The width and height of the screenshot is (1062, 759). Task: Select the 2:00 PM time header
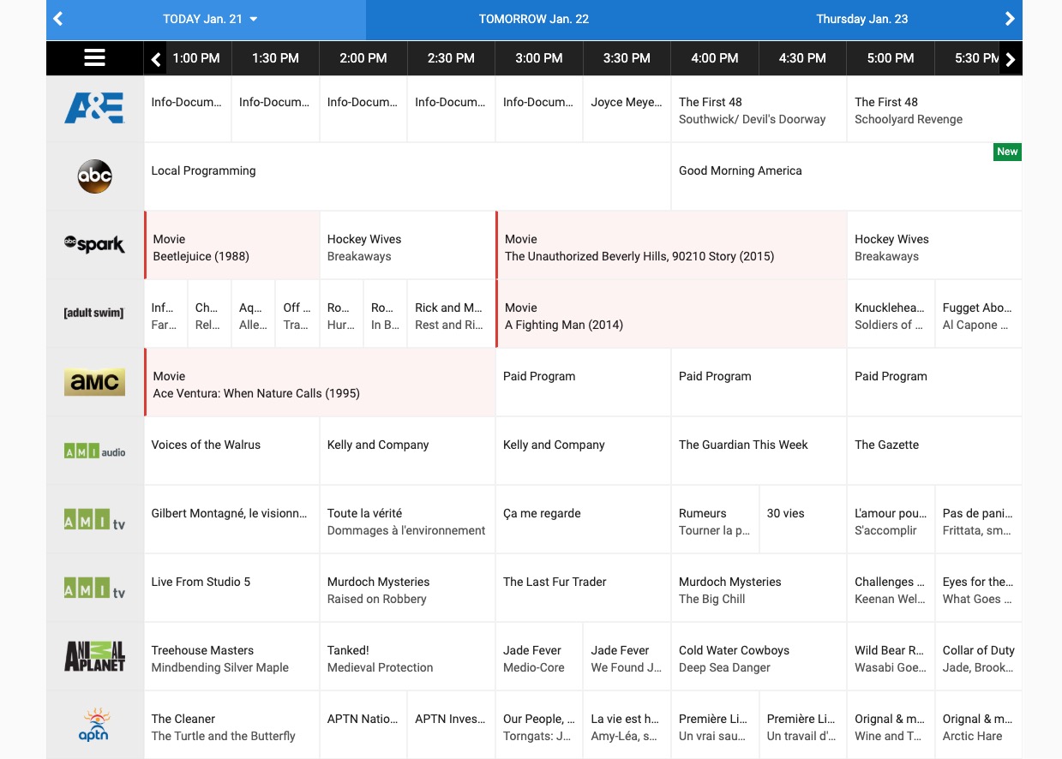pyautogui.click(x=363, y=58)
